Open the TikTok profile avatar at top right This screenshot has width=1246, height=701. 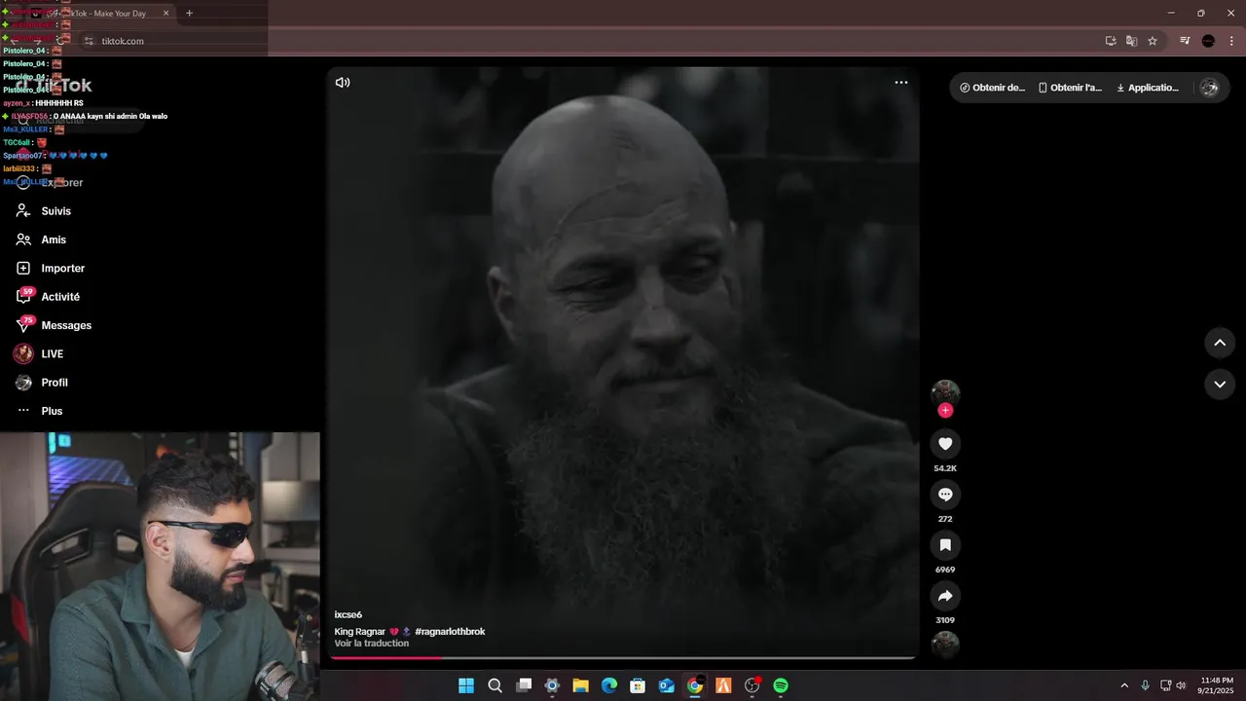(1209, 88)
